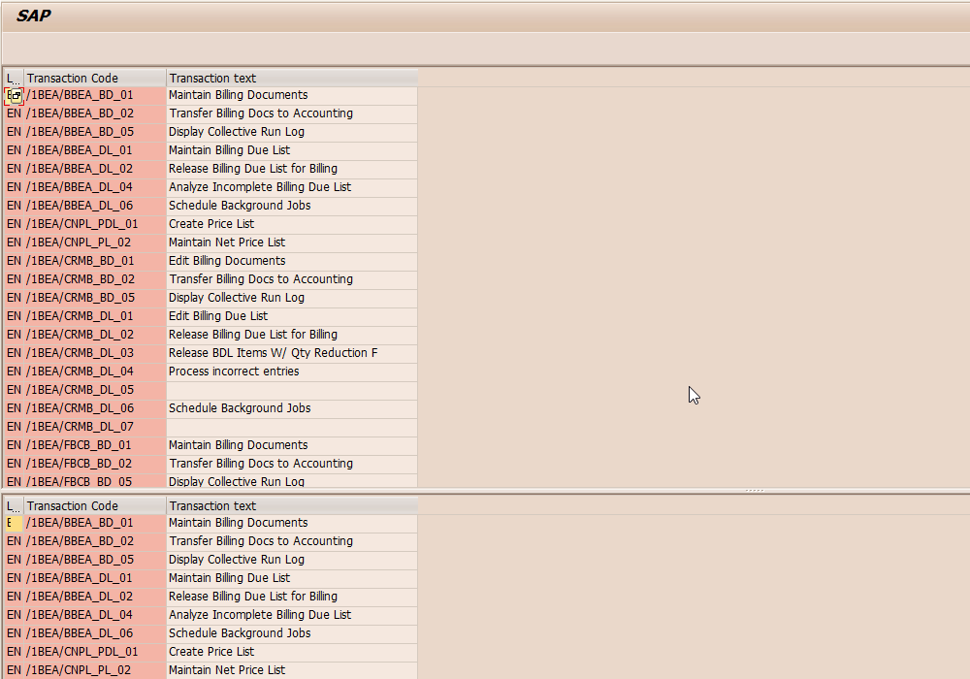This screenshot has width=970, height=679.
Task: Click 'Transfer Billing Docs to Accounting' for FBCB_BD_02
Action: (x=261, y=464)
